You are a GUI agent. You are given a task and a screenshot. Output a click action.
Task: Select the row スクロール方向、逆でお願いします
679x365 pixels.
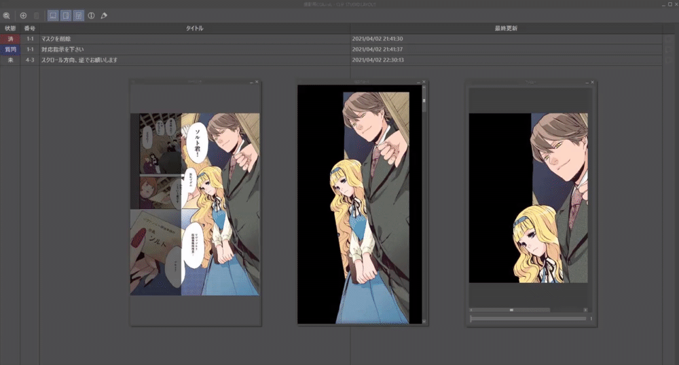click(331, 60)
